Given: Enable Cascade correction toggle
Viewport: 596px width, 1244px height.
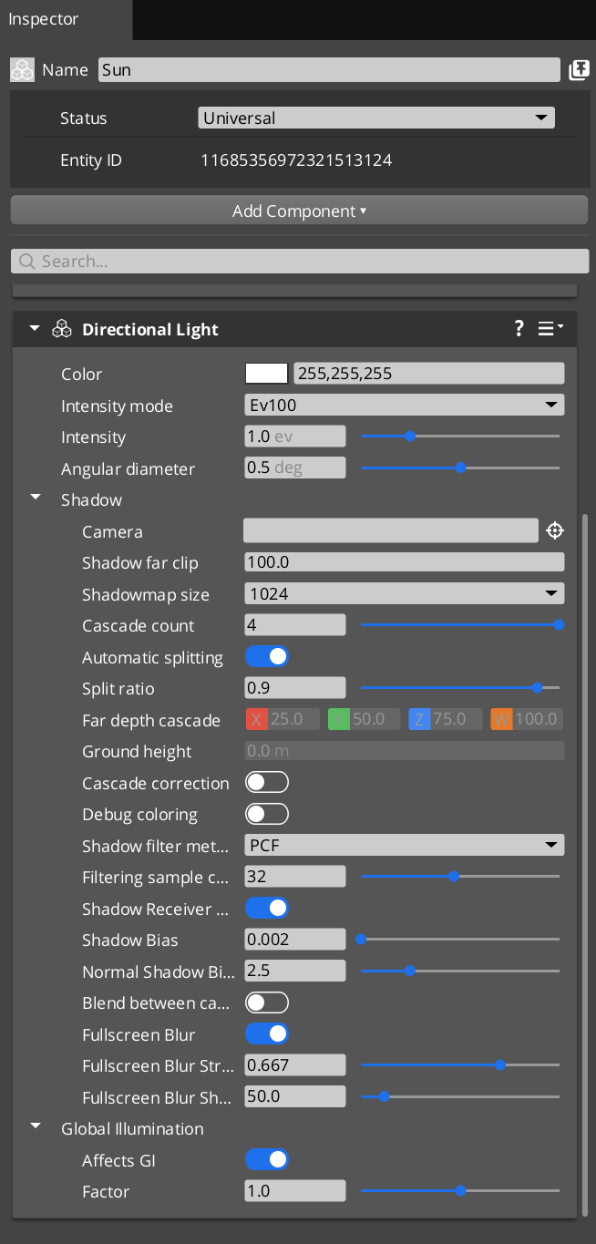Looking at the screenshot, I should click(267, 783).
